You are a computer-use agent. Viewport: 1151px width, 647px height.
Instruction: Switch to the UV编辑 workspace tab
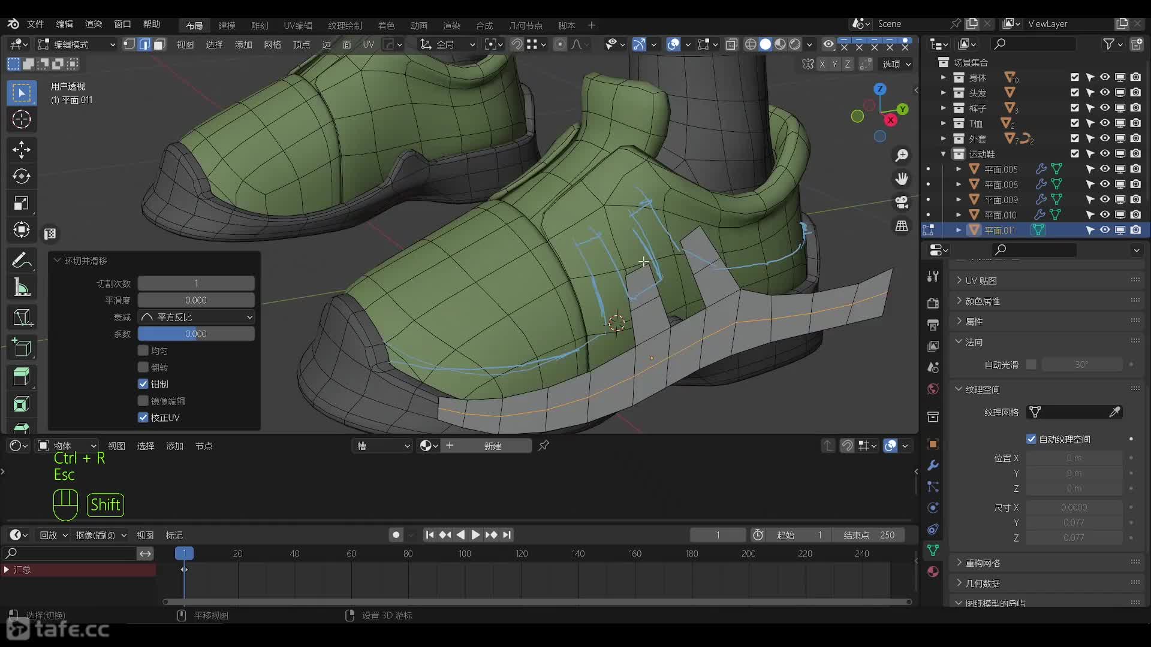pos(298,25)
